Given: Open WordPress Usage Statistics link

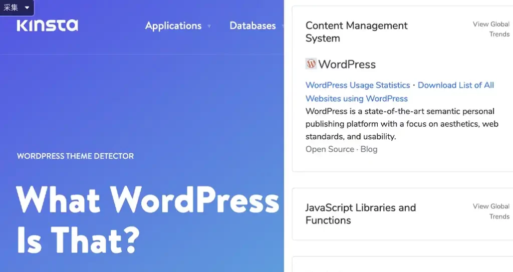Looking at the screenshot, I should point(358,85).
